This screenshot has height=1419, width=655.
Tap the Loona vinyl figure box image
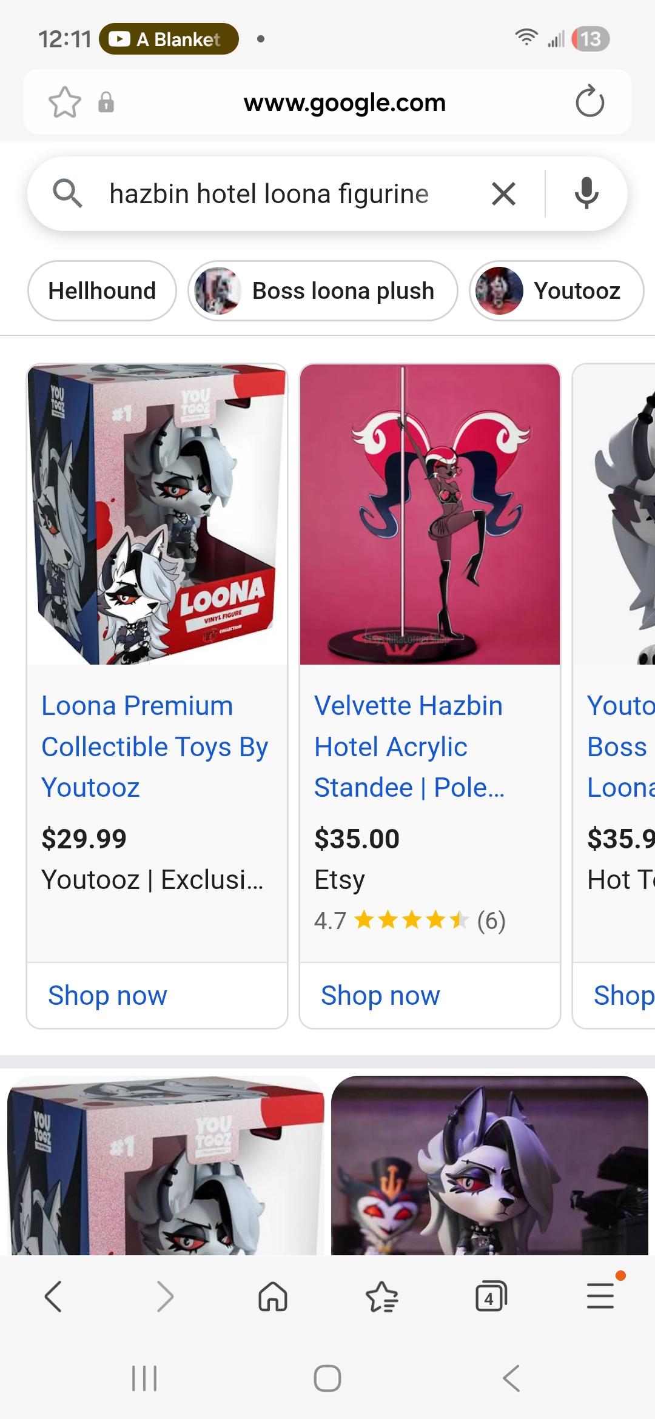tap(157, 514)
